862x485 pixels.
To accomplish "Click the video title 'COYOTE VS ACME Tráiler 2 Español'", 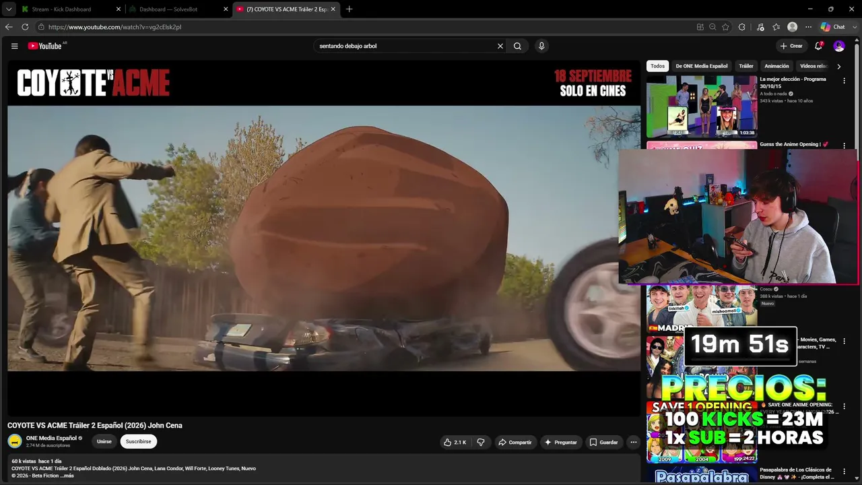I will pyautogui.click(x=95, y=426).
